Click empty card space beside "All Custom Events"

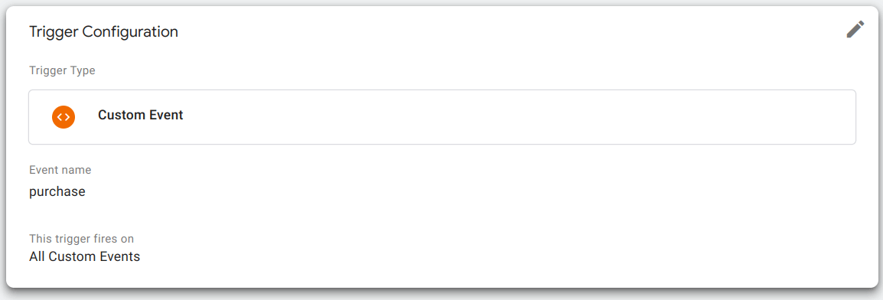pyautogui.click(x=479, y=257)
